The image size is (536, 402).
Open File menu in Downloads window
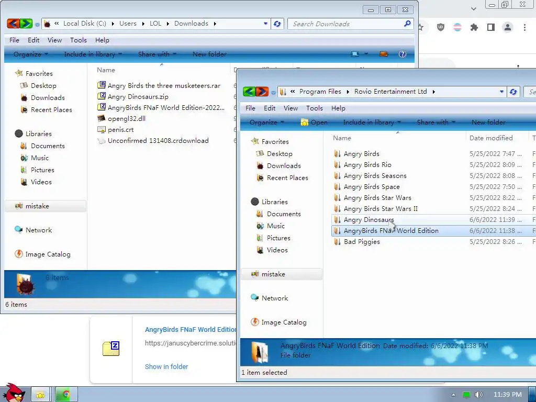click(x=14, y=40)
